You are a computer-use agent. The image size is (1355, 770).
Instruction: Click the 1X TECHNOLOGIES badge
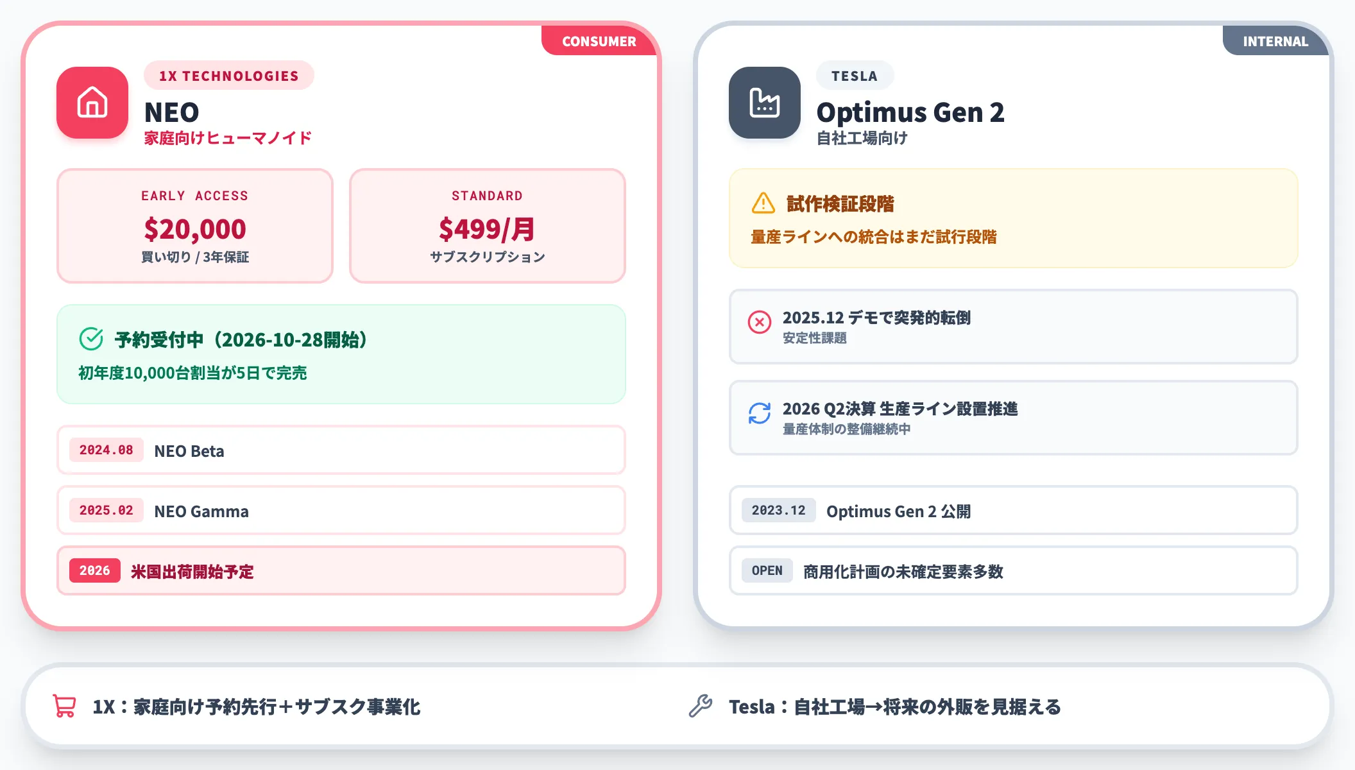pos(229,76)
